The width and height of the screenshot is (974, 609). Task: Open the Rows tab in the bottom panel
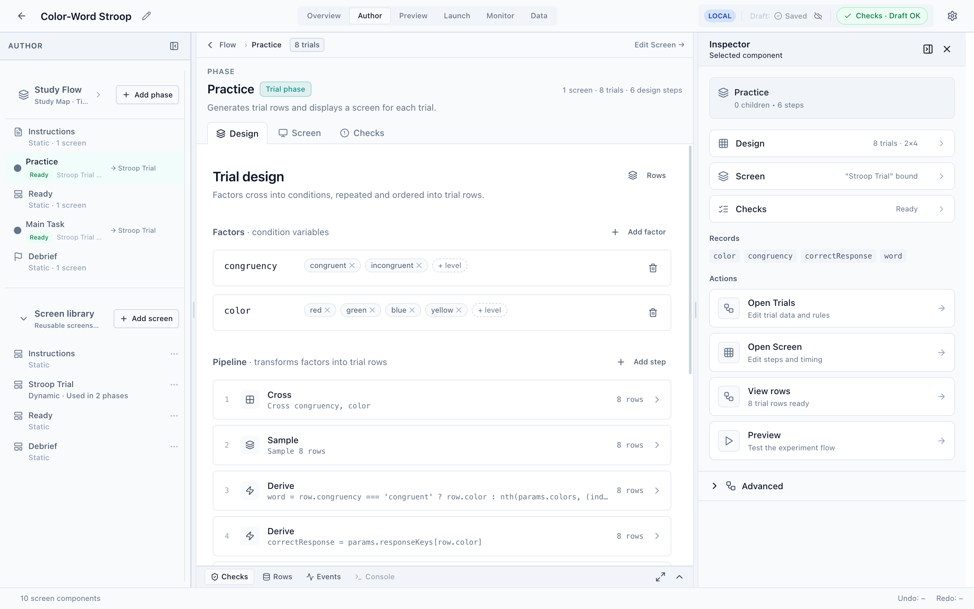278,577
